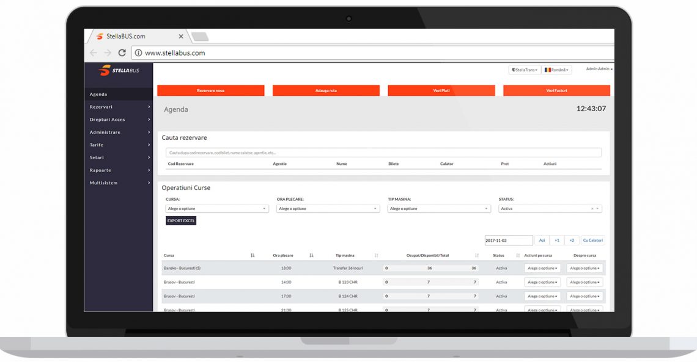Click the Vezi Facturi button

tap(556, 90)
